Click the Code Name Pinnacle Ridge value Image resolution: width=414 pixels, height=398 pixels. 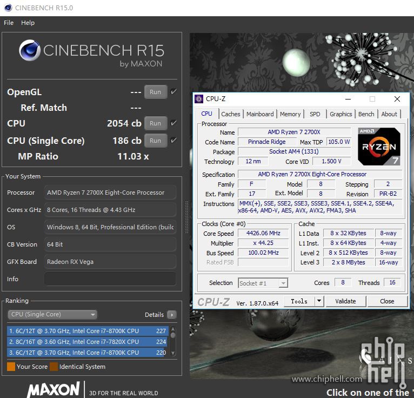tap(266, 142)
